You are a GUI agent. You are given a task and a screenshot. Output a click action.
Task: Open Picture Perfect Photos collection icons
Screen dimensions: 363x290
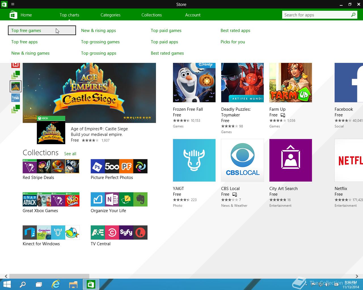point(119,166)
